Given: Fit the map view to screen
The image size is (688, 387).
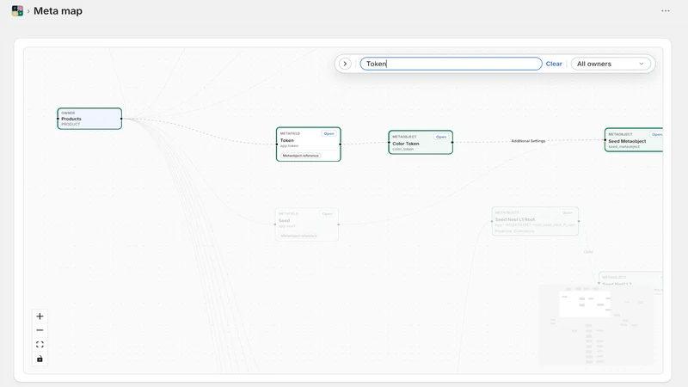Looking at the screenshot, I should point(40,345).
